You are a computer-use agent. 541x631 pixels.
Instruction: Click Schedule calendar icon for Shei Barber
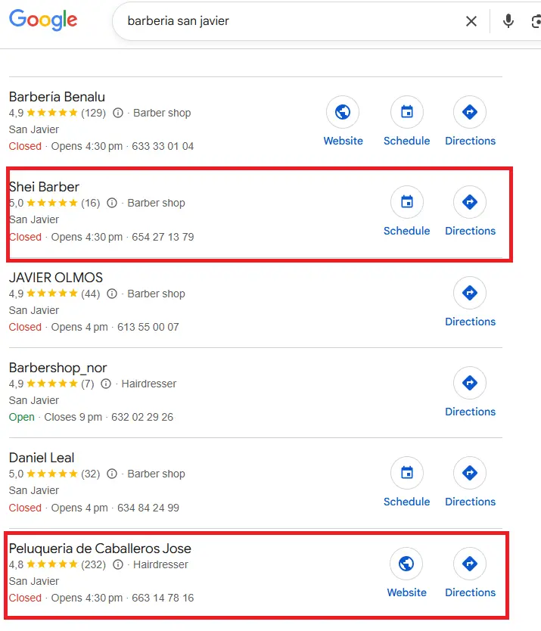click(406, 202)
